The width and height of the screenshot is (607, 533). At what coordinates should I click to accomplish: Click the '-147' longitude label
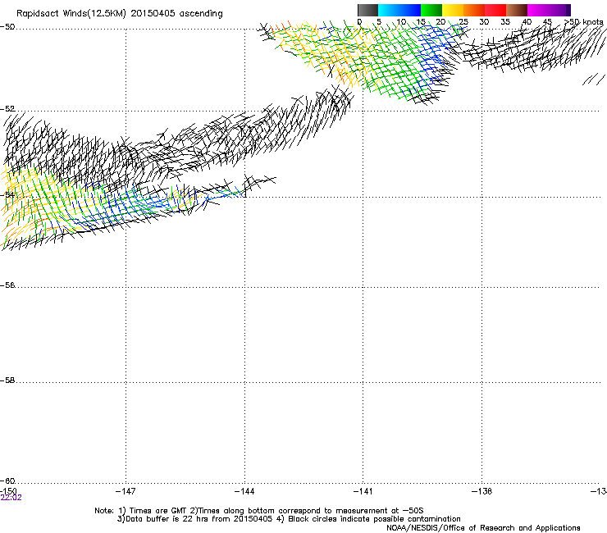(126, 491)
